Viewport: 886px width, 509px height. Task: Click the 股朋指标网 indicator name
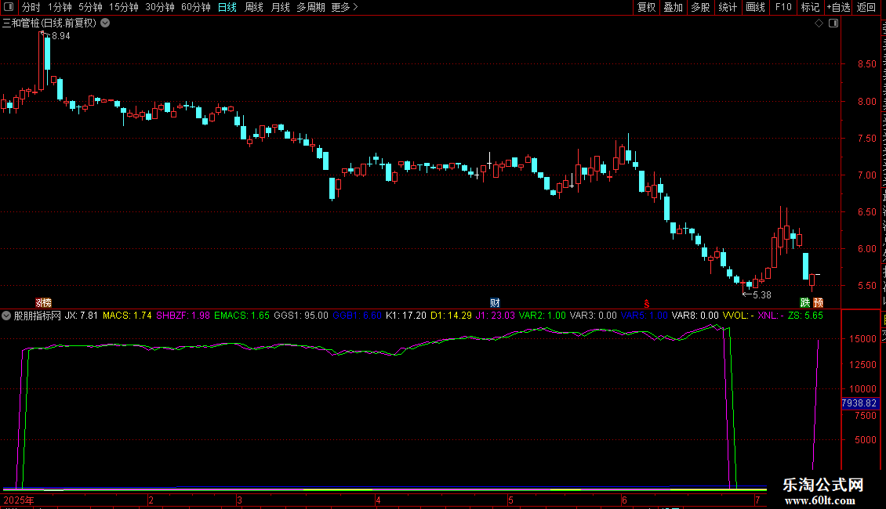tap(38, 316)
